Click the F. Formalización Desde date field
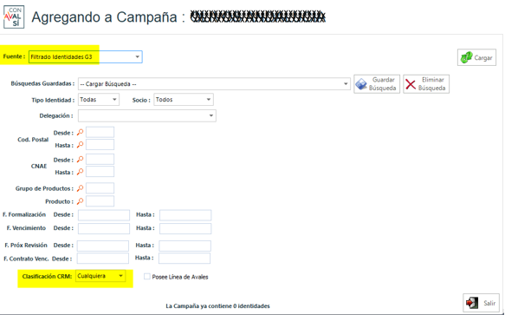505x315 pixels. pyautogui.click(x=104, y=215)
